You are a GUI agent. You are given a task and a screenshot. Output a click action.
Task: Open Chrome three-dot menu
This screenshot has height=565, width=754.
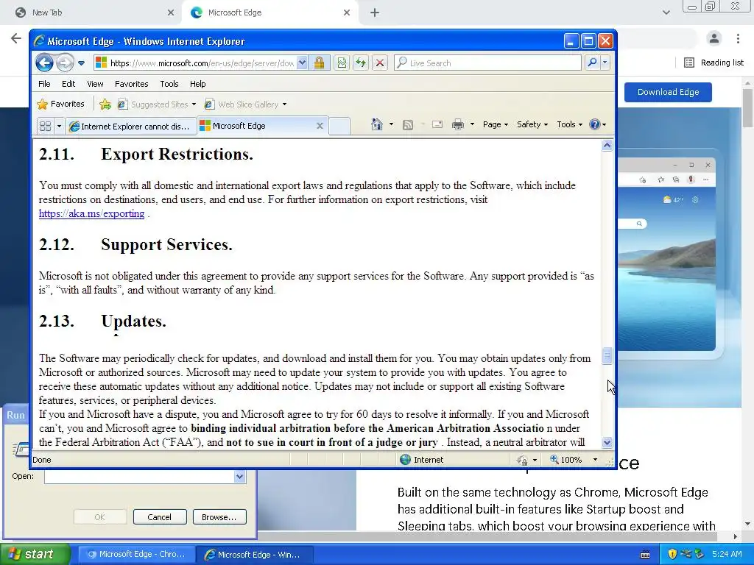[x=738, y=38]
